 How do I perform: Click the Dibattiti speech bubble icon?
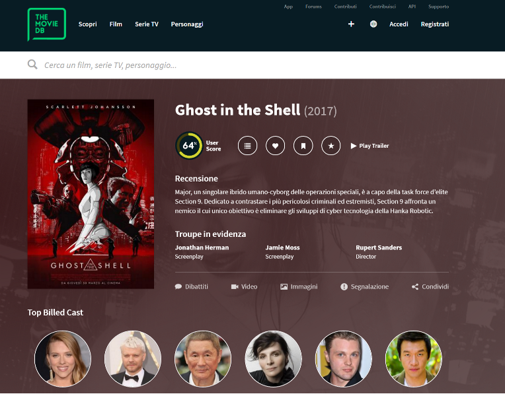coord(178,286)
